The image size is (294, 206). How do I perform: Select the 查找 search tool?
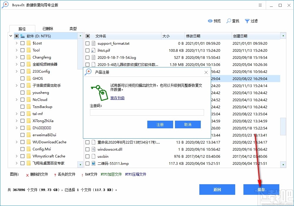pos(233,21)
